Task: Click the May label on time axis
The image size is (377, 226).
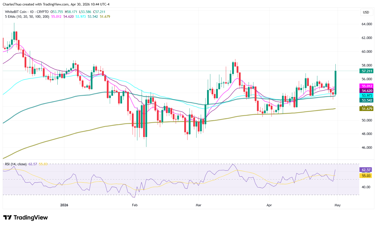Action: 338,205
